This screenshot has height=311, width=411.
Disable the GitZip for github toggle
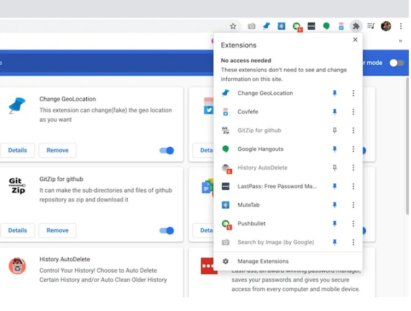167,231
